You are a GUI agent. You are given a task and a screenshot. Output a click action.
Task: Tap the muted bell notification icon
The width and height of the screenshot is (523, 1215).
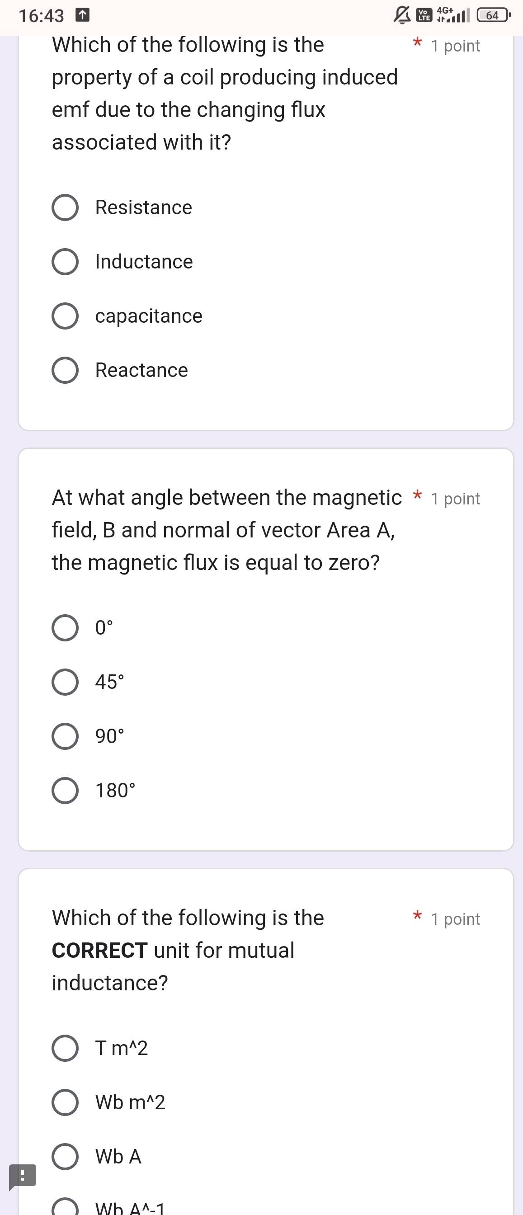coord(402,15)
